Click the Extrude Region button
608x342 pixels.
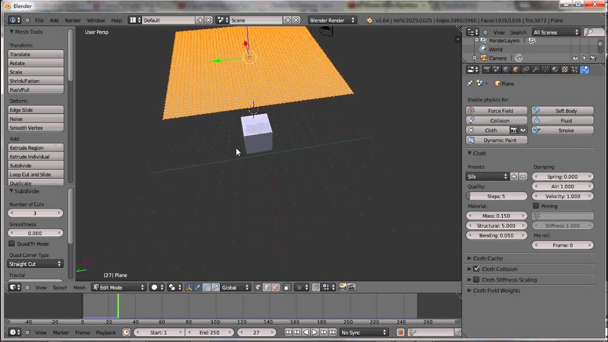tap(36, 148)
